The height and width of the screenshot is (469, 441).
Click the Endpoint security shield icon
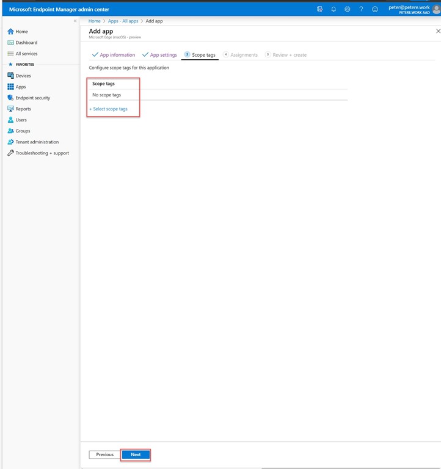10,98
